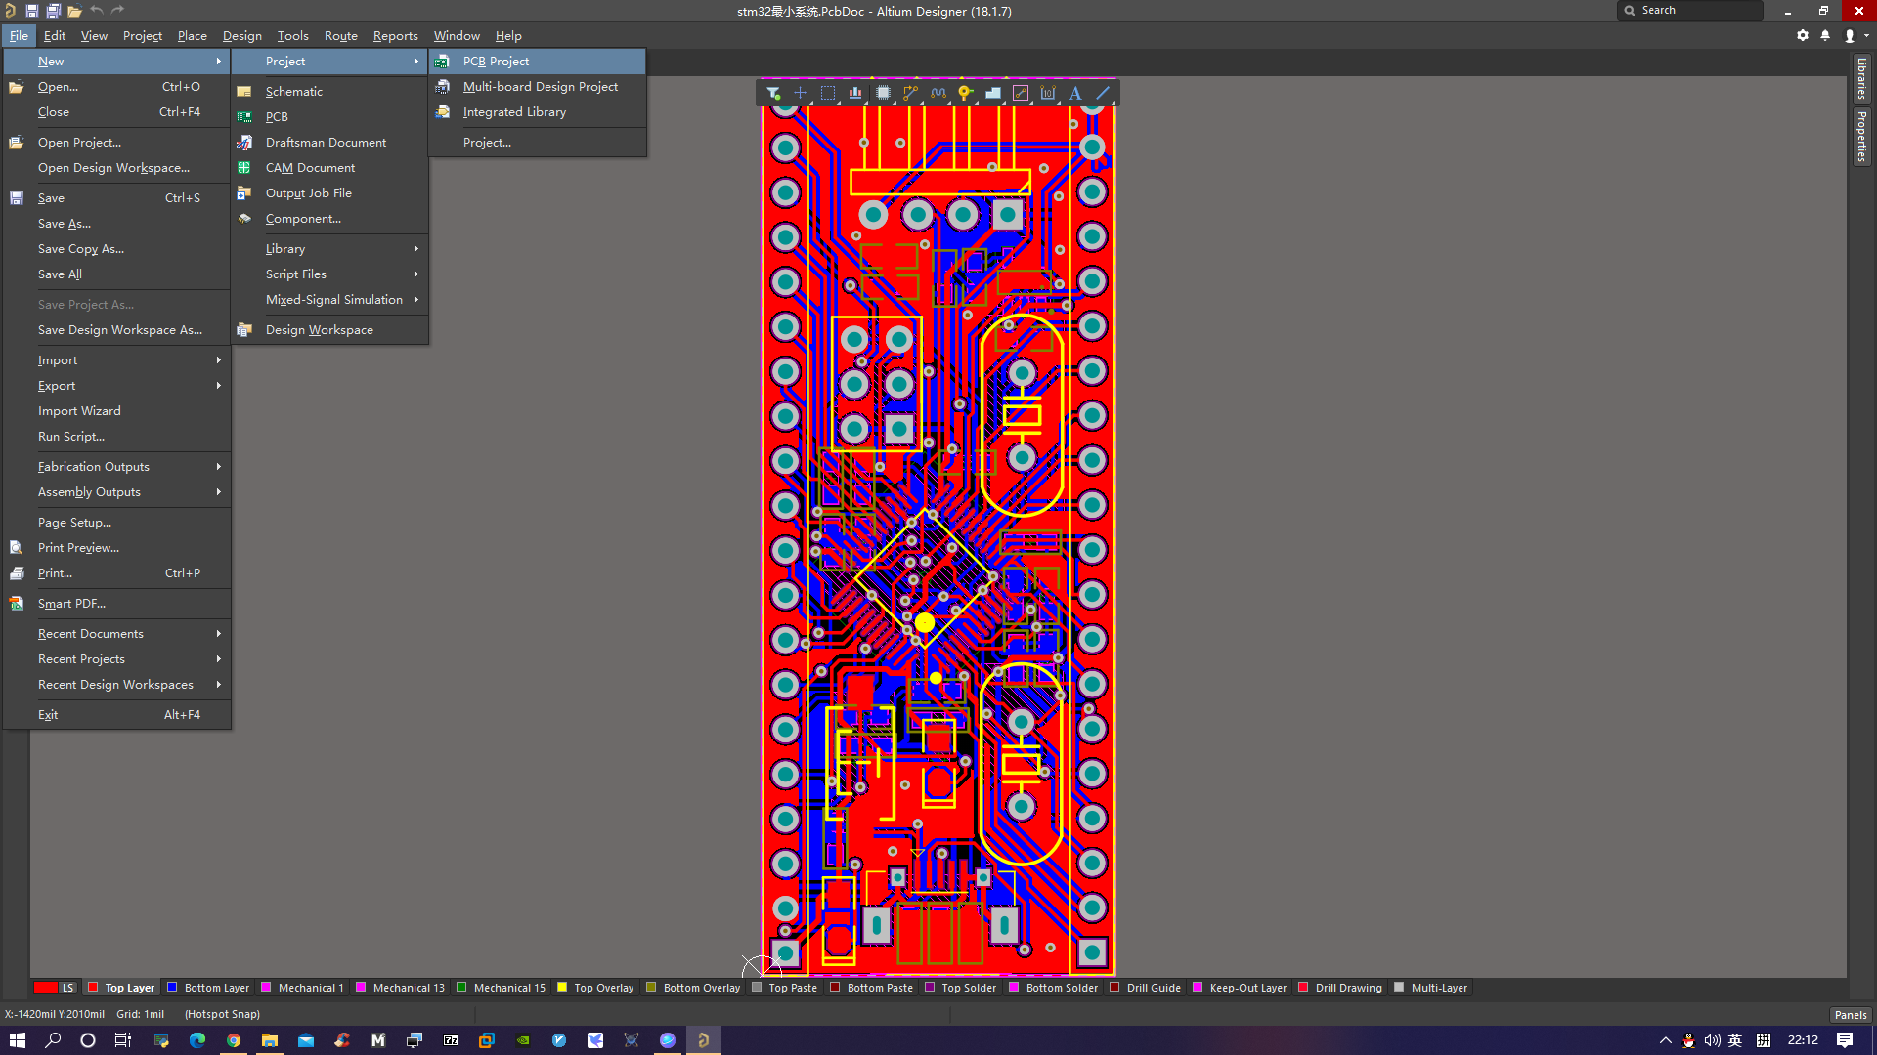Create a new PCB document

click(329, 116)
